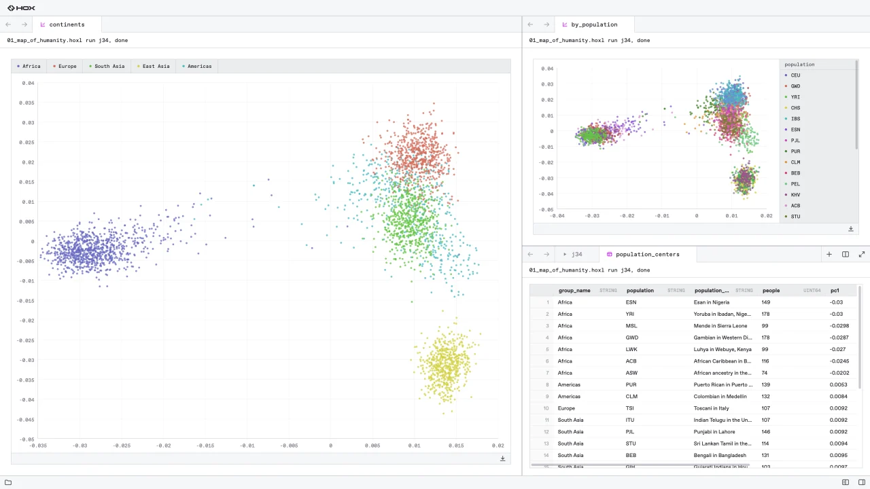Toggle Africa series in continents legend
This screenshot has width=870, height=489.
click(29, 67)
